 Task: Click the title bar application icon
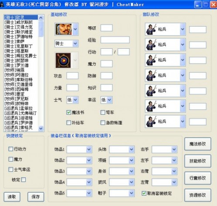(2, 5)
